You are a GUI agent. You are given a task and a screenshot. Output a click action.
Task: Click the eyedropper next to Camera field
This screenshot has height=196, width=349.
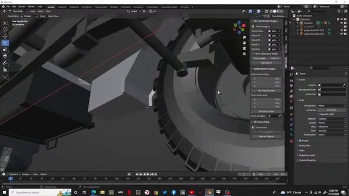(344, 85)
